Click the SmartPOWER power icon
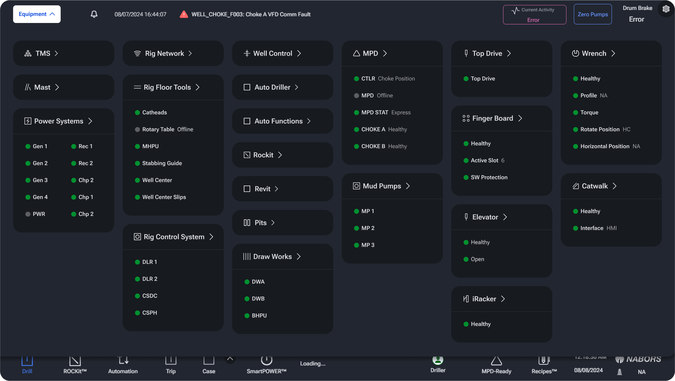Image resolution: width=675 pixels, height=381 pixels. tap(266, 360)
